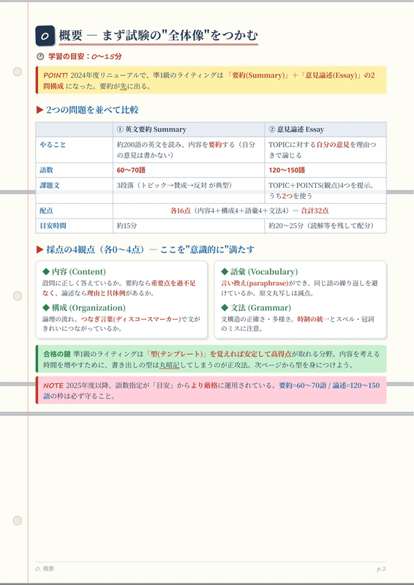The height and width of the screenshot is (585, 414).
Task: Click the green diamond beside 文法 (Grammar)
Action: tap(225, 307)
